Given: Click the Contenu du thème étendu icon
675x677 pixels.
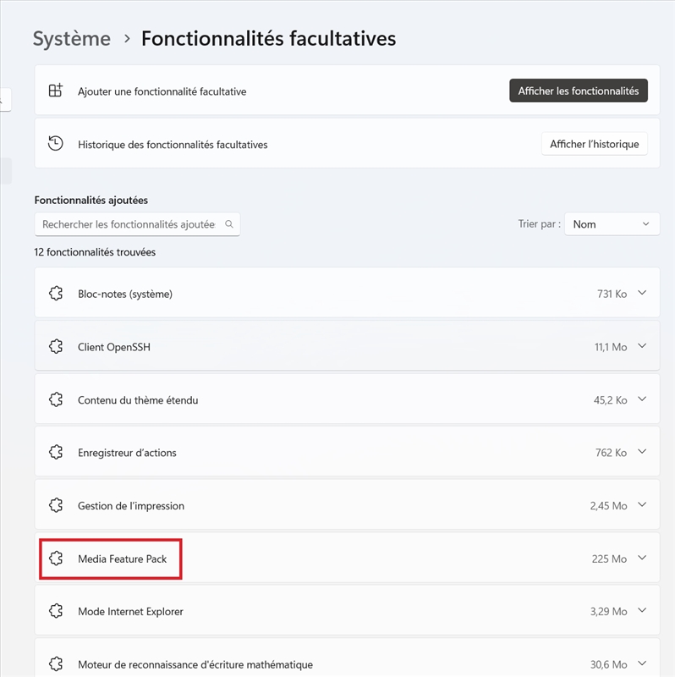Looking at the screenshot, I should click(56, 399).
